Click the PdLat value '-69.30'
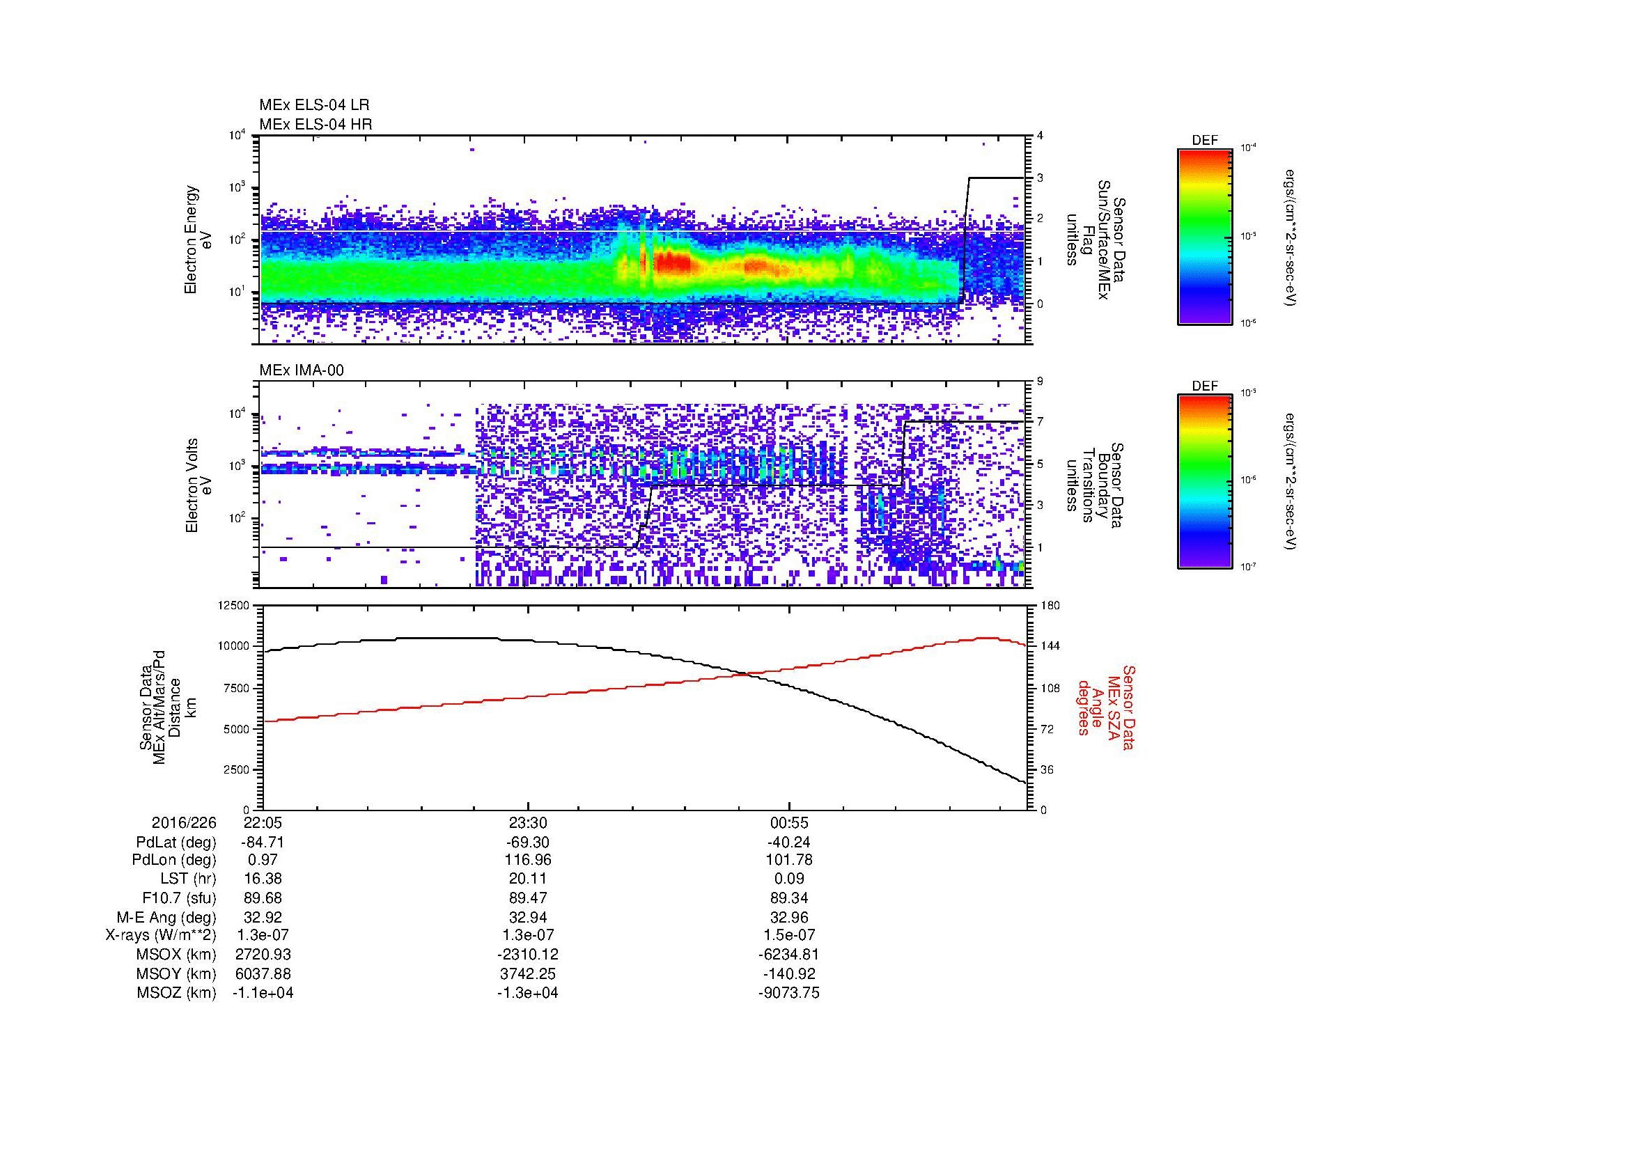The width and height of the screenshot is (1629, 1151). tap(527, 843)
